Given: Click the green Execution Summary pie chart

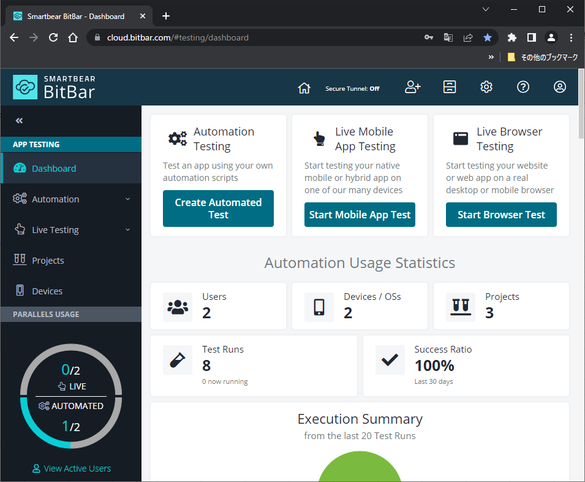Looking at the screenshot, I should tap(360, 466).
